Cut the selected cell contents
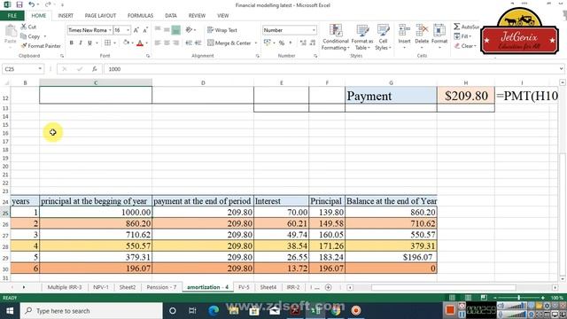The width and height of the screenshot is (567, 319). [28, 27]
